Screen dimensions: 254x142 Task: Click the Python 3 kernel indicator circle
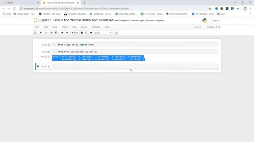[219, 27]
